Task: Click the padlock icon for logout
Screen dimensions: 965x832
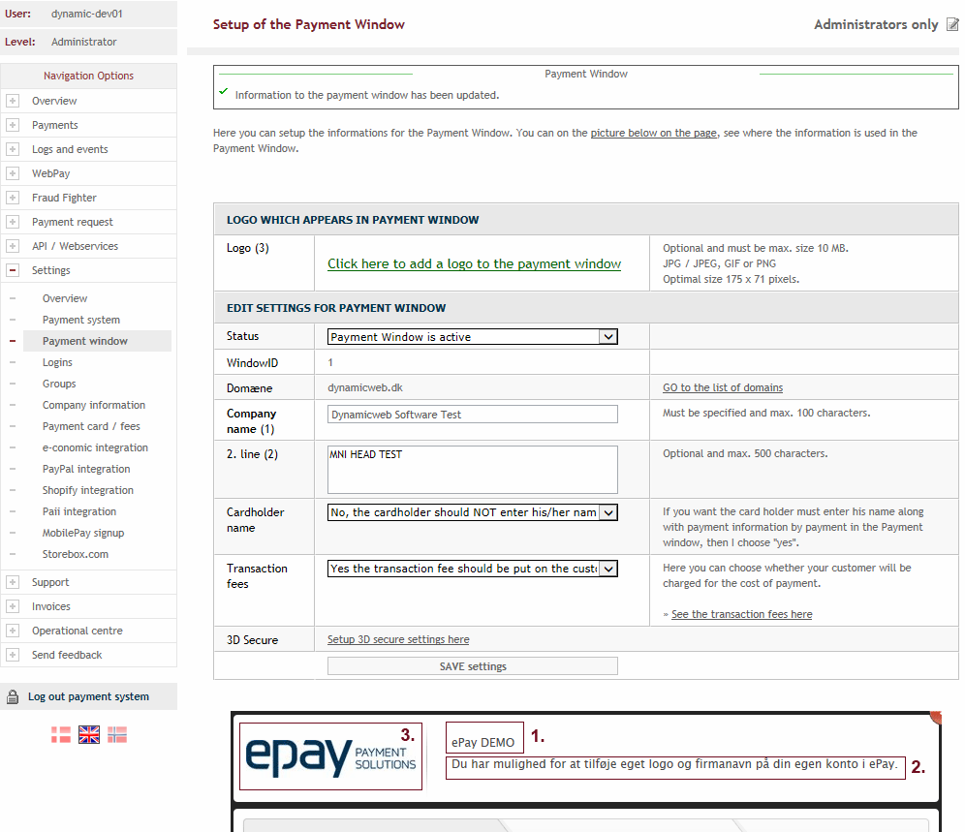Action: 13,696
